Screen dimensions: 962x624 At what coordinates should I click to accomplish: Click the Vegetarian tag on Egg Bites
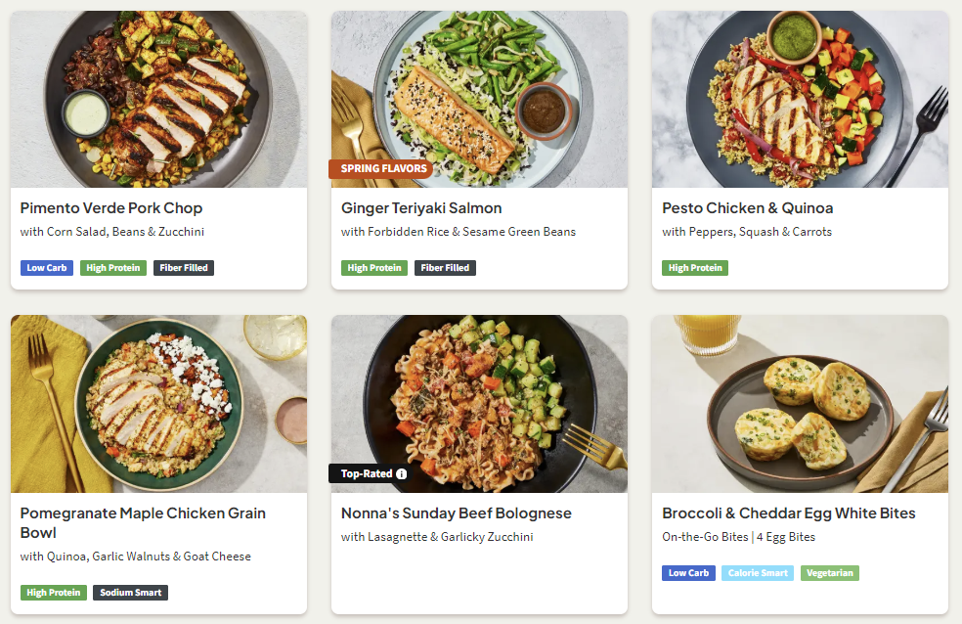(x=830, y=573)
